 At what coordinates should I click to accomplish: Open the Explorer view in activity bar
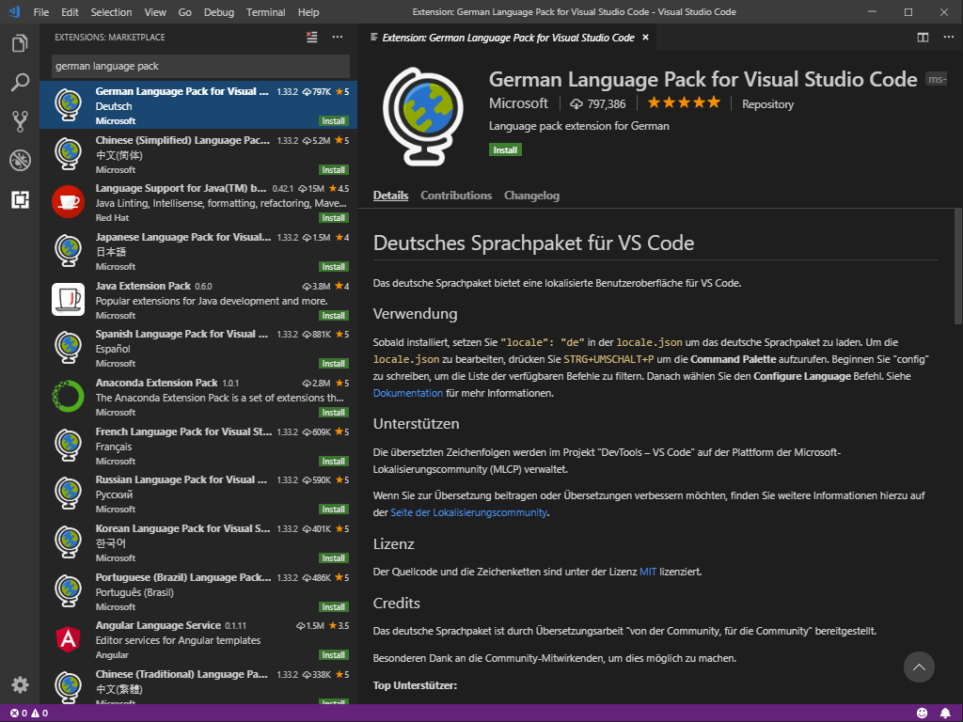pos(20,43)
